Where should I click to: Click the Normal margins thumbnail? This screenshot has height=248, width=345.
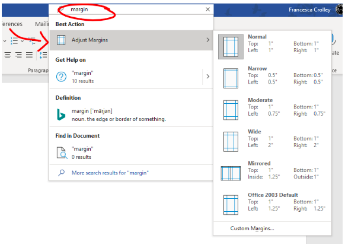pos(231,47)
